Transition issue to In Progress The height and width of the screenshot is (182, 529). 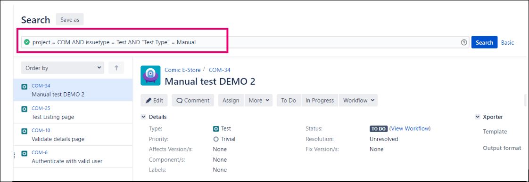tap(320, 100)
